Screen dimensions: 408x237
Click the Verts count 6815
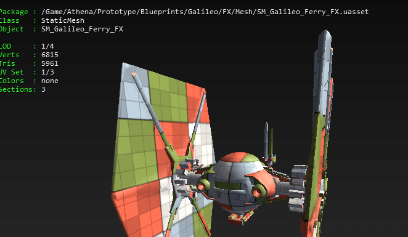pyautogui.click(x=50, y=55)
